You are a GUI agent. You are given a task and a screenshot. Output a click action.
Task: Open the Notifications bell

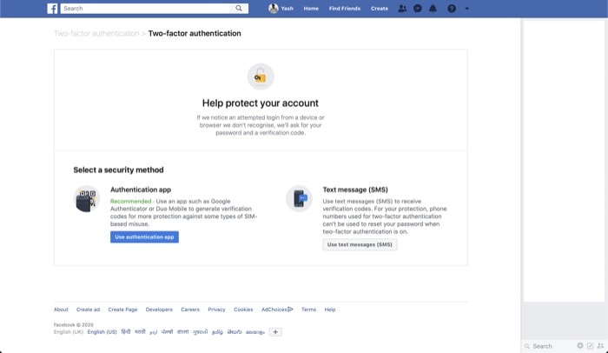(433, 9)
